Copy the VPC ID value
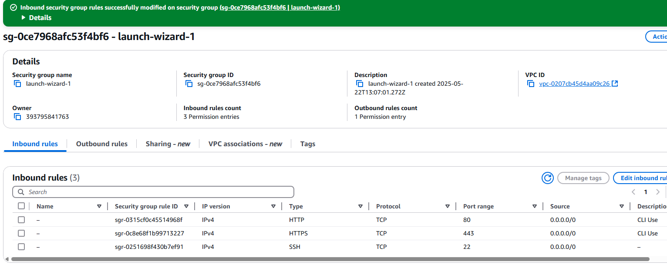667x265 pixels. point(531,84)
